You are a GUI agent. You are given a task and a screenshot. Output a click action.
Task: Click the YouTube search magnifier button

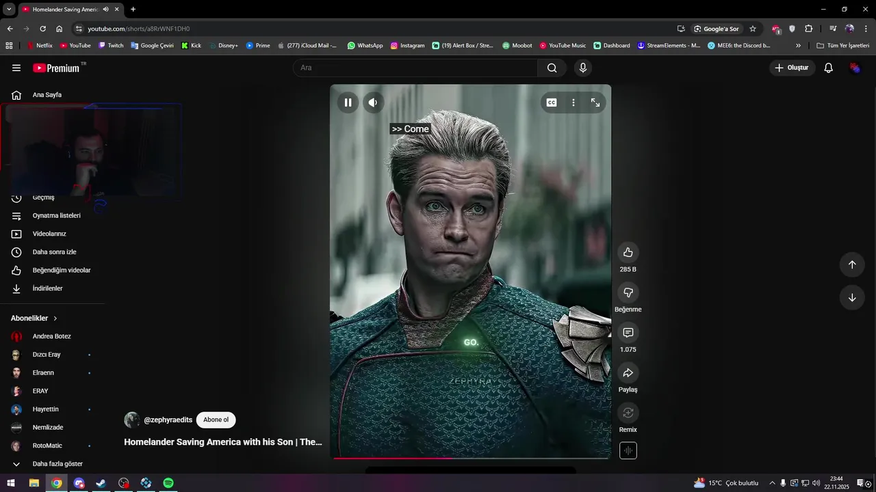tap(552, 68)
